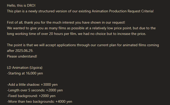
Task: Click the 'Add a little shadow: +3000 yen' line
Action: [x=32, y=84]
